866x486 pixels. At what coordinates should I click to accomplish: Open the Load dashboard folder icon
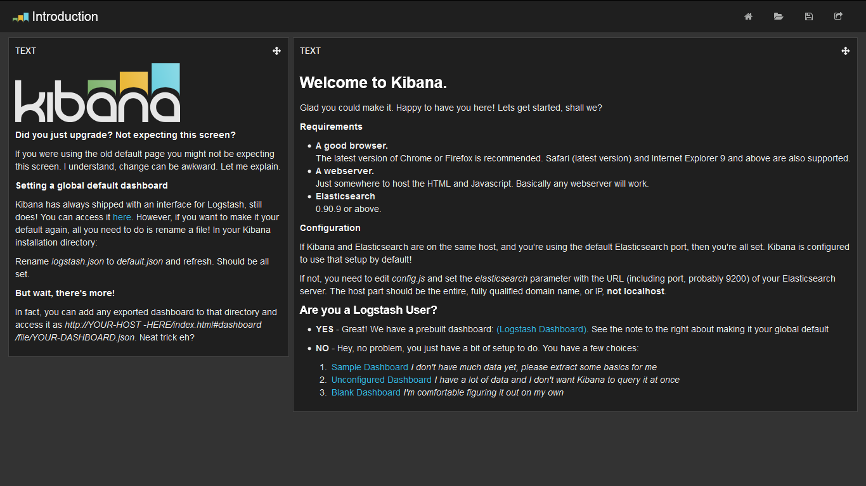[x=779, y=16]
